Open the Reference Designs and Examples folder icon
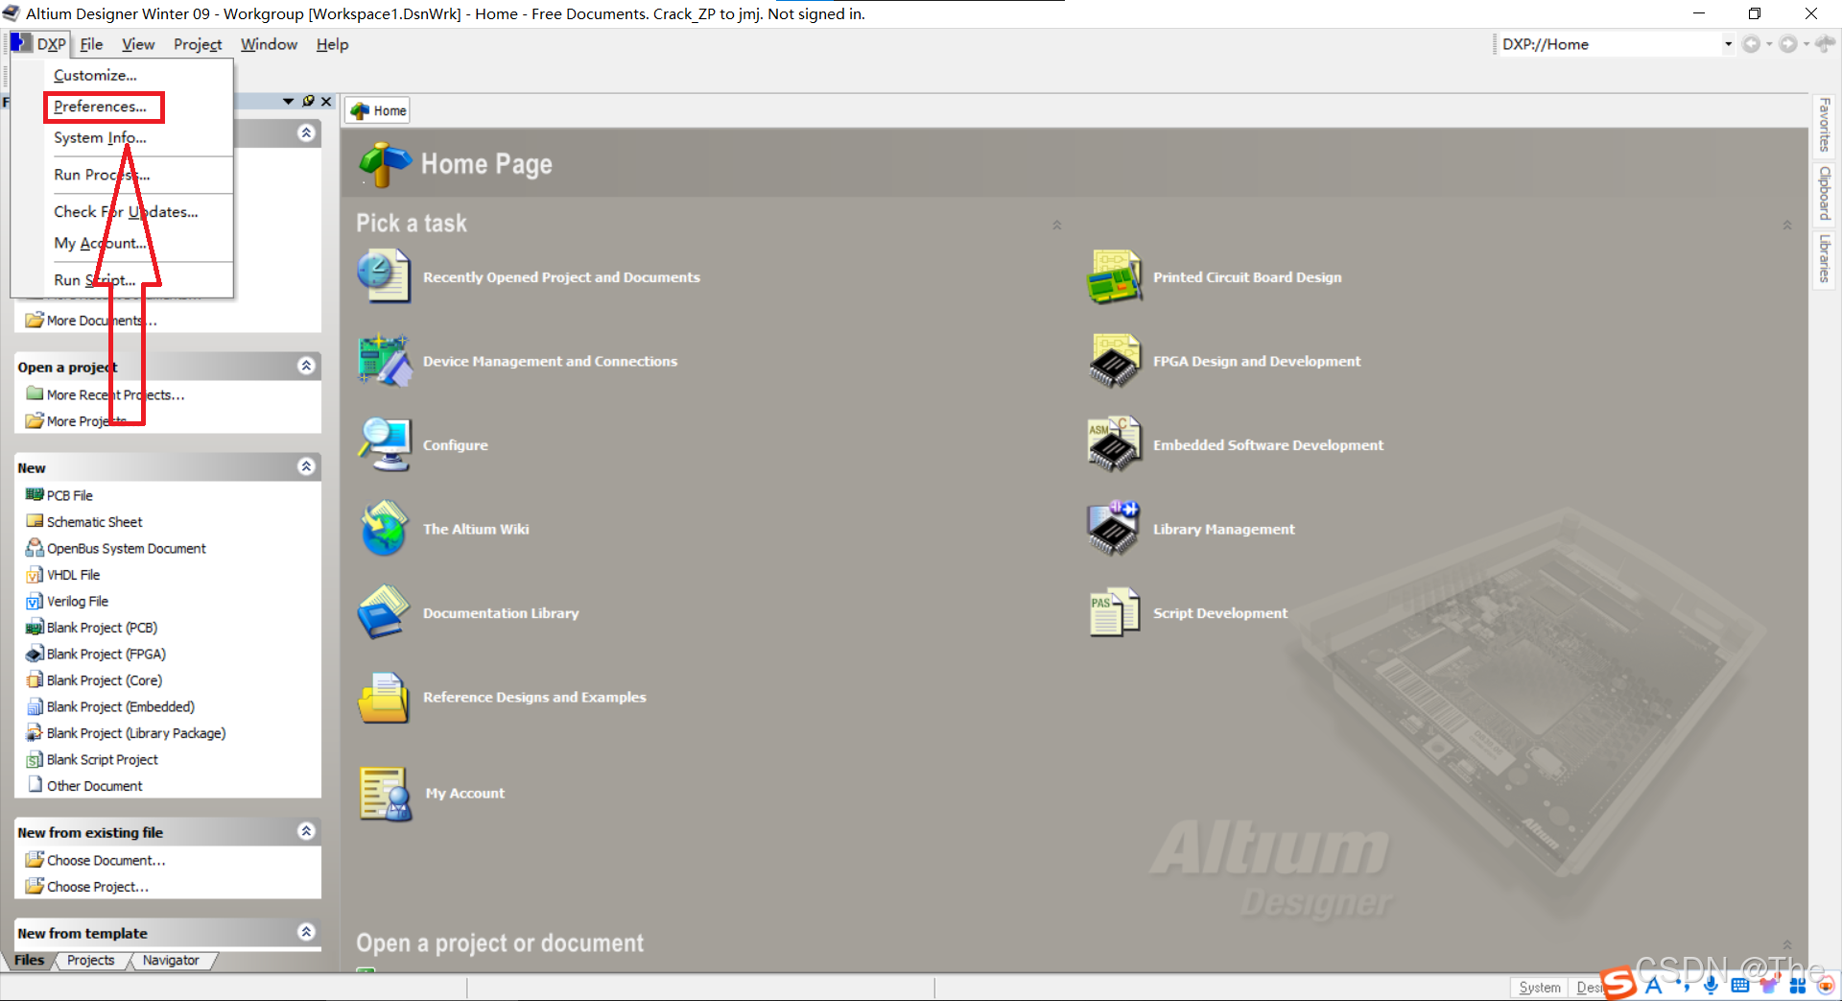Image resolution: width=1842 pixels, height=1001 pixels. click(384, 697)
